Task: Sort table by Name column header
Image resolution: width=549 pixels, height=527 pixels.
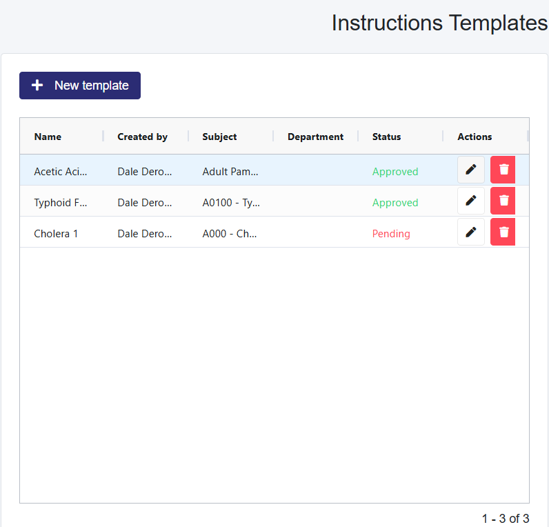Action: [x=48, y=137]
